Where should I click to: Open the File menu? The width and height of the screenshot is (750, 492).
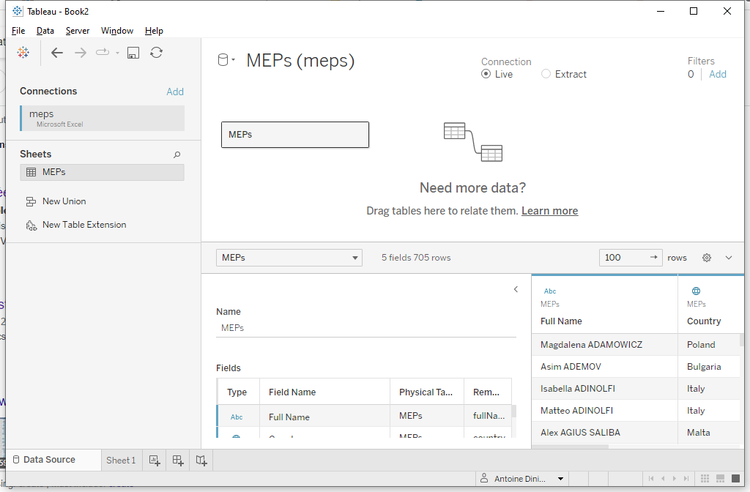pos(18,31)
